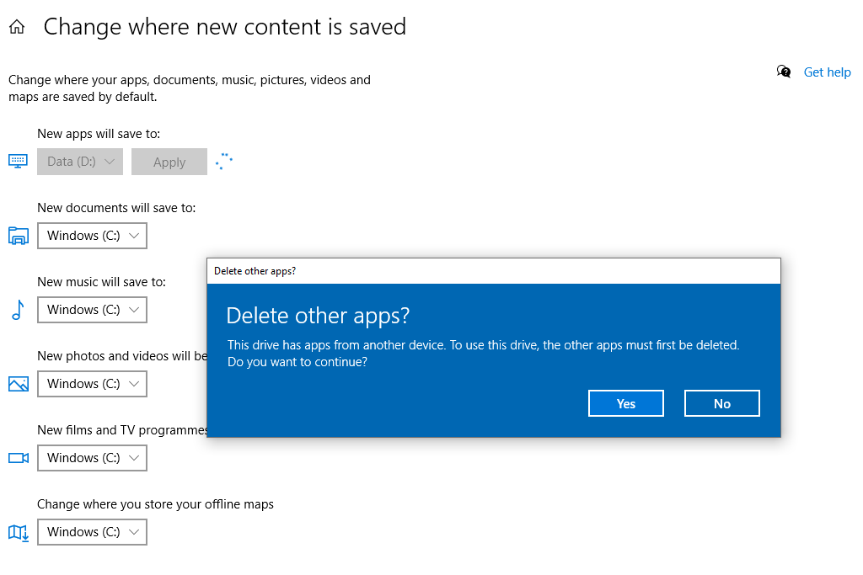Click the photos picture icon
Image resolution: width=863 pixels, height=575 pixels.
(19, 384)
